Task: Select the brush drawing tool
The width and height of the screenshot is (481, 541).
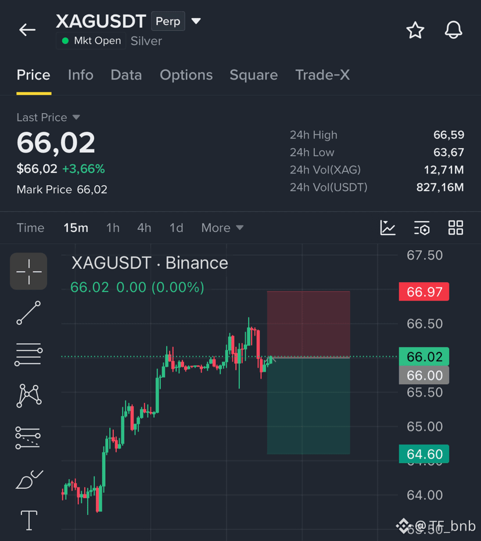Action: tap(30, 479)
